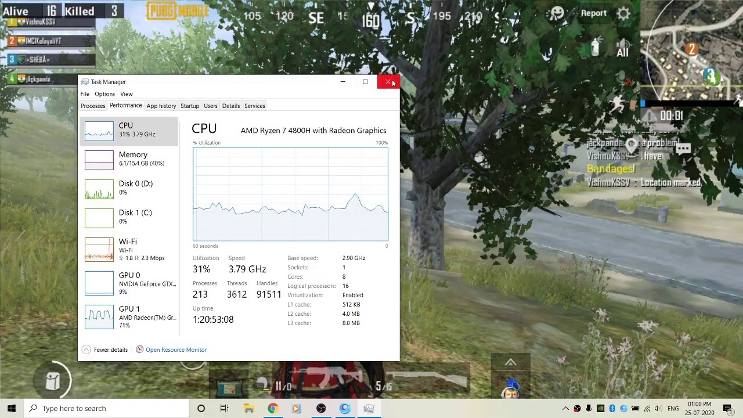Open Cortana circle icon on taskbar
The width and height of the screenshot is (743, 418).
click(x=201, y=408)
